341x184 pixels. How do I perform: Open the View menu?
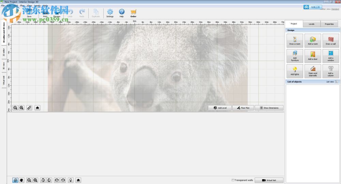29,6
